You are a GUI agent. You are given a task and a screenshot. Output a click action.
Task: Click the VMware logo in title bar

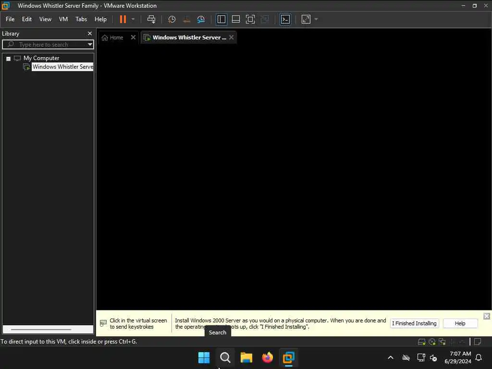point(6,5)
